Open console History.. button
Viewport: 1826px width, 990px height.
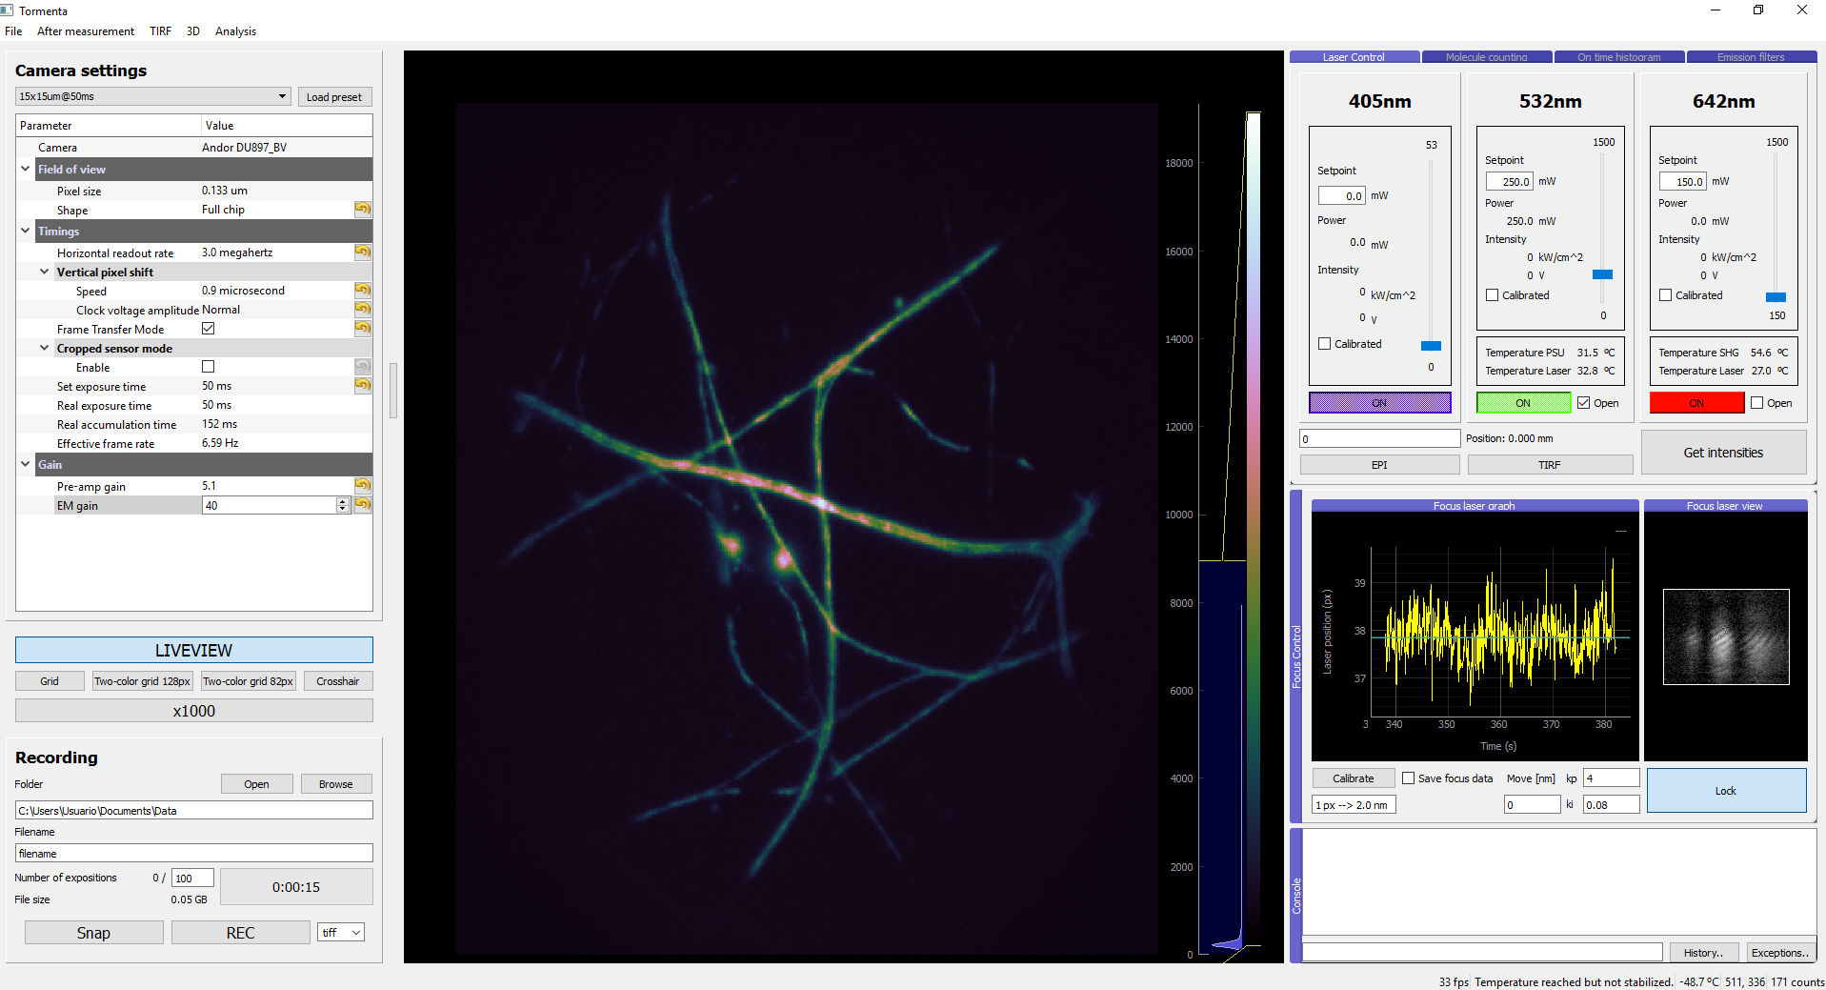(1703, 953)
